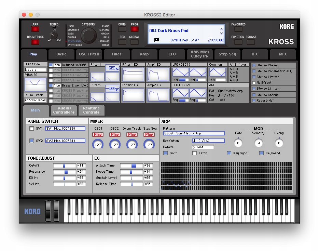Screen dimensions: 319x251
Task: Click the TEMPO knob
Action: click(54, 36)
